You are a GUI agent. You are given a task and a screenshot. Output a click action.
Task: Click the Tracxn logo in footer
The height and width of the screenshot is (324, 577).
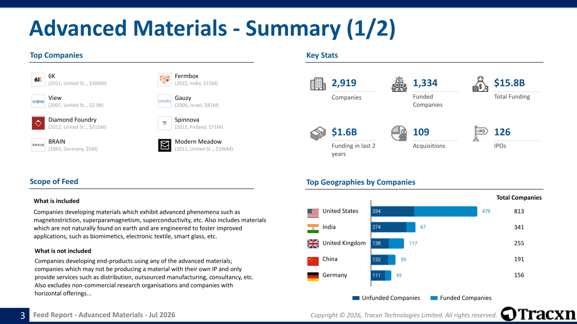[x=538, y=314]
